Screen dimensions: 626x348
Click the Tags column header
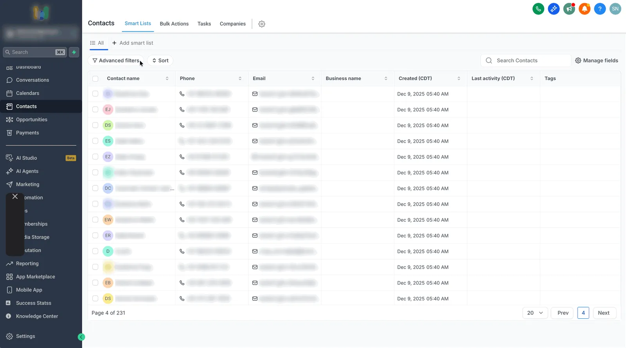click(550, 79)
